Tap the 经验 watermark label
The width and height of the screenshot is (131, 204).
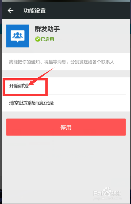coord(117,193)
